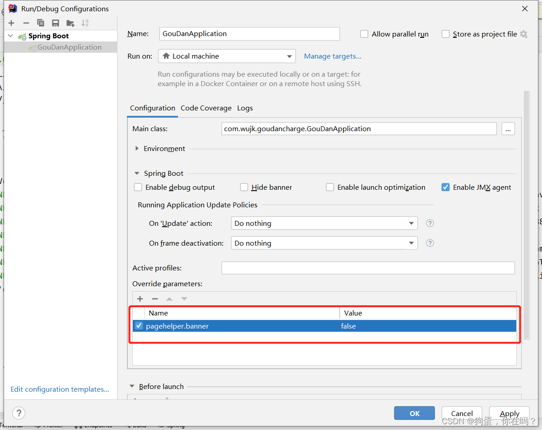Add a new override parameter row

click(x=140, y=298)
